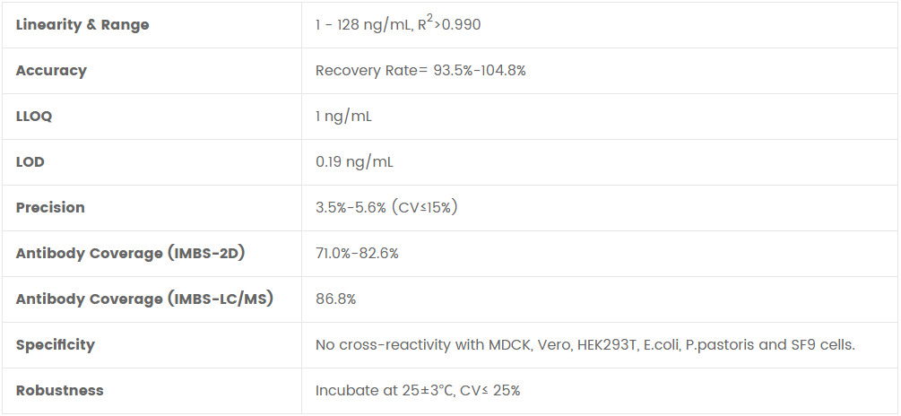The height and width of the screenshot is (416, 901).
Task: Select the 86.8% coverage value
Action: 335,299
